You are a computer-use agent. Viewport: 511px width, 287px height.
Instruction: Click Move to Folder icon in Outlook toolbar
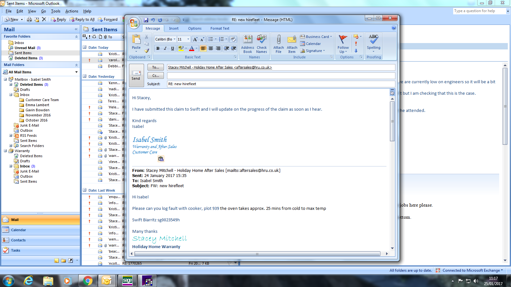37,19
